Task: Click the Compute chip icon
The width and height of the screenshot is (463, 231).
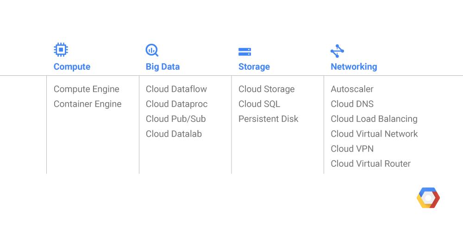Action: tap(61, 50)
